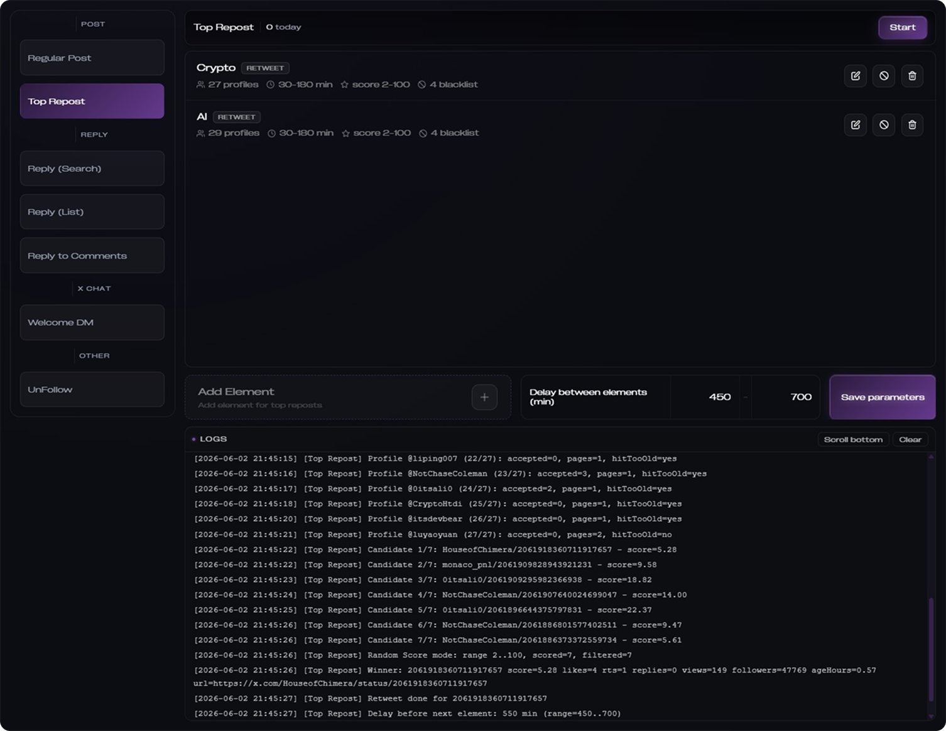Click the Crypto element title

coord(216,68)
